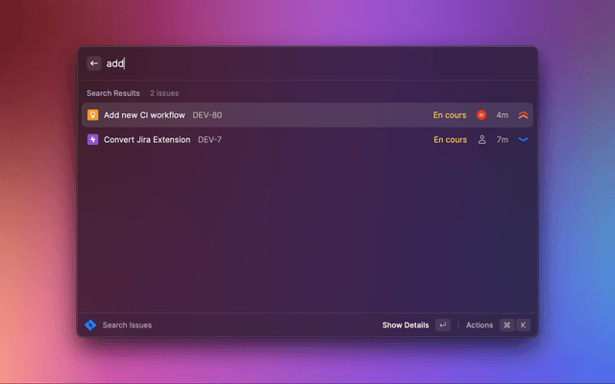
Task: Click the blue low priority chevron icon
Action: click(523, 139)
